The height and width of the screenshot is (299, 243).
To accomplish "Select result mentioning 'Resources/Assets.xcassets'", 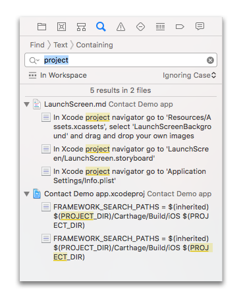I will point(132,126).
